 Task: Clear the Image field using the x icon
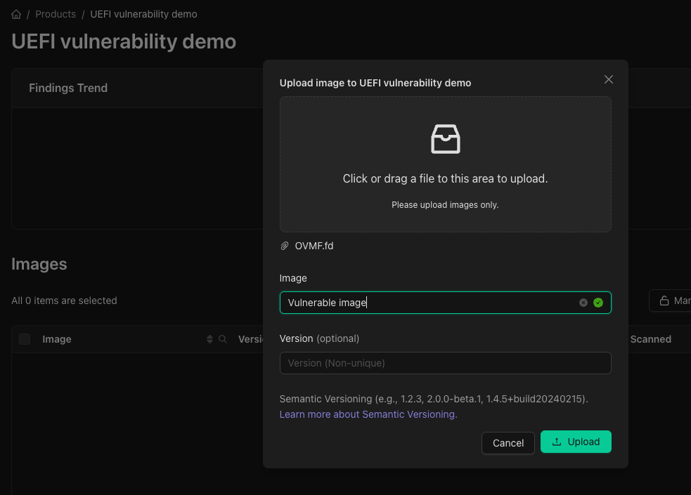click(x=583, y=303)
